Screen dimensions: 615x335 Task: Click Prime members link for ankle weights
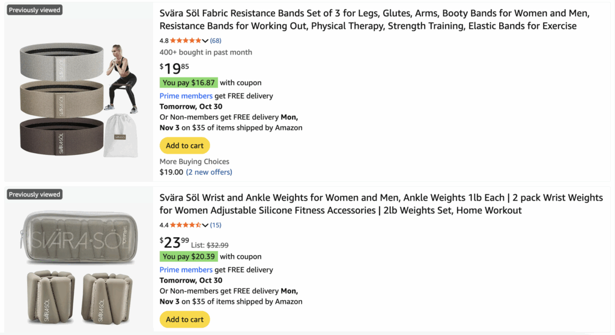186,270
